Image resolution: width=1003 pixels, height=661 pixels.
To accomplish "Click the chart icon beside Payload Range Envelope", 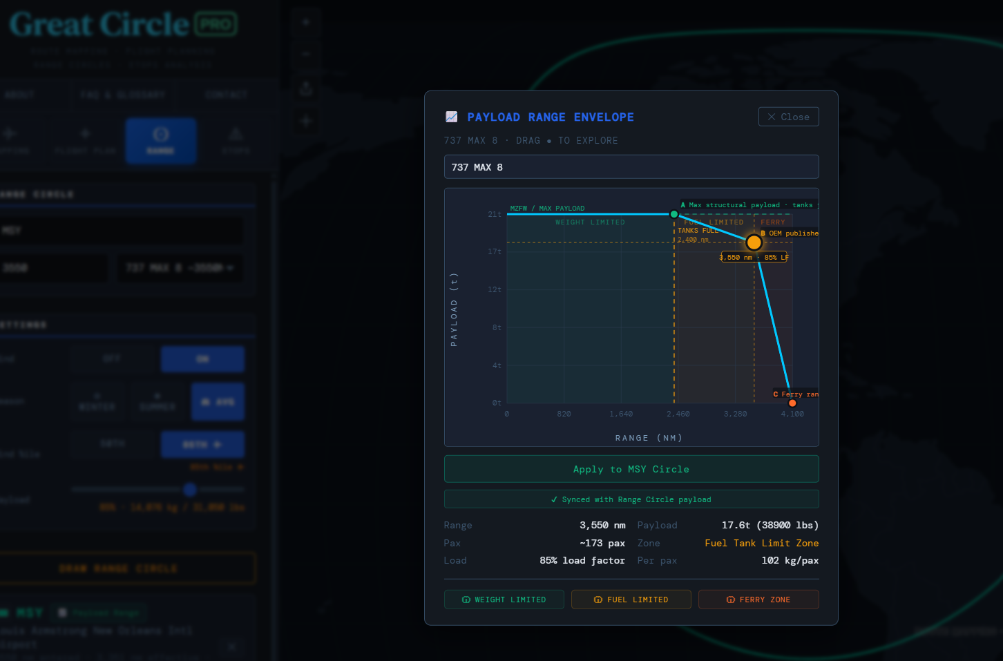I will pyautogui.click(x=452, y=117).
